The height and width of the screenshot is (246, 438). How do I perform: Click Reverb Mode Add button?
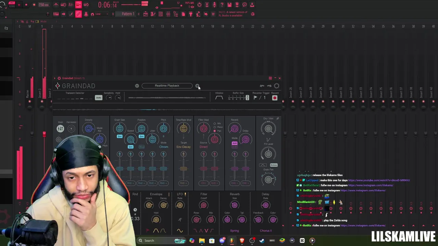(x=234, y=143)
